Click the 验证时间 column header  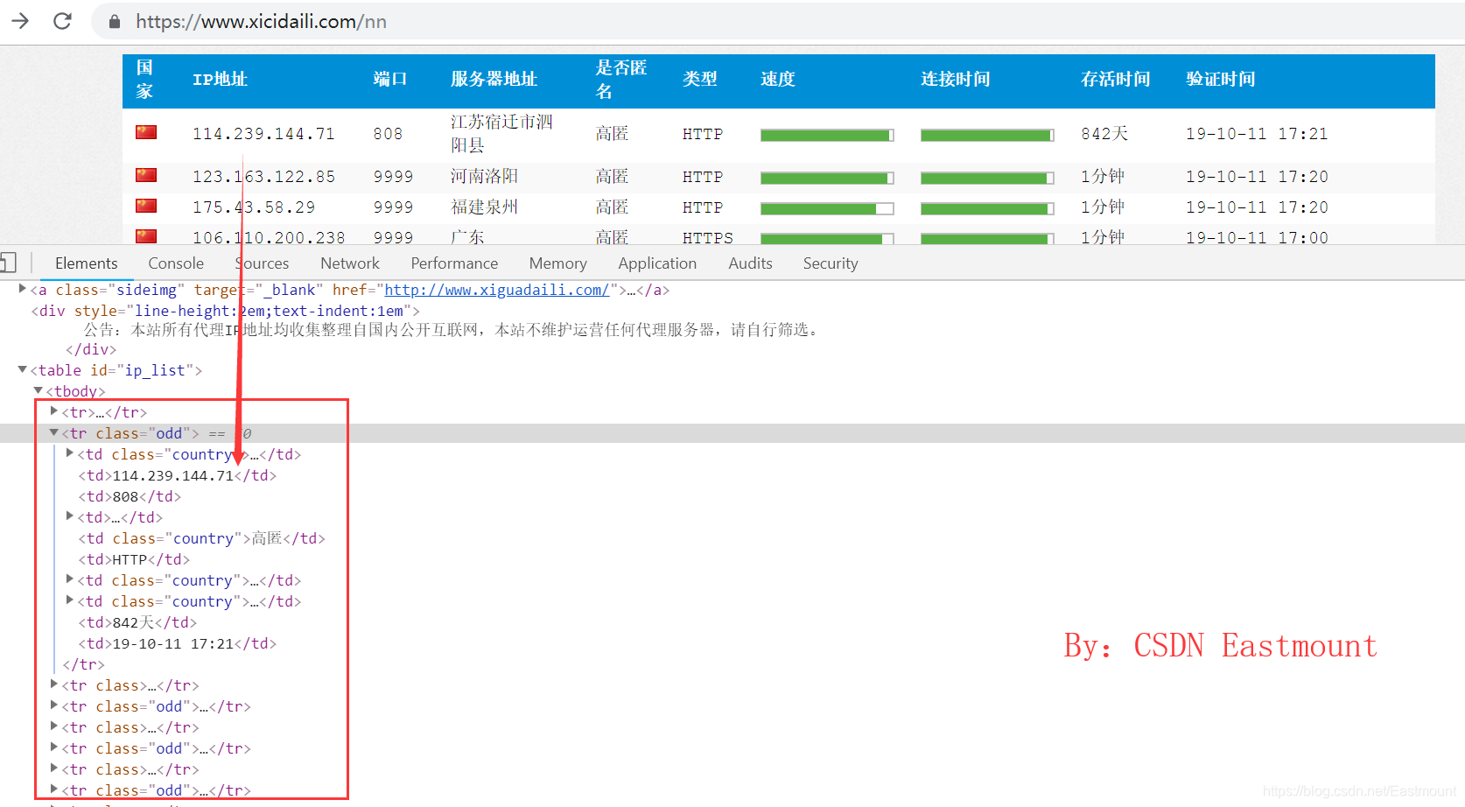[1221, 79]
